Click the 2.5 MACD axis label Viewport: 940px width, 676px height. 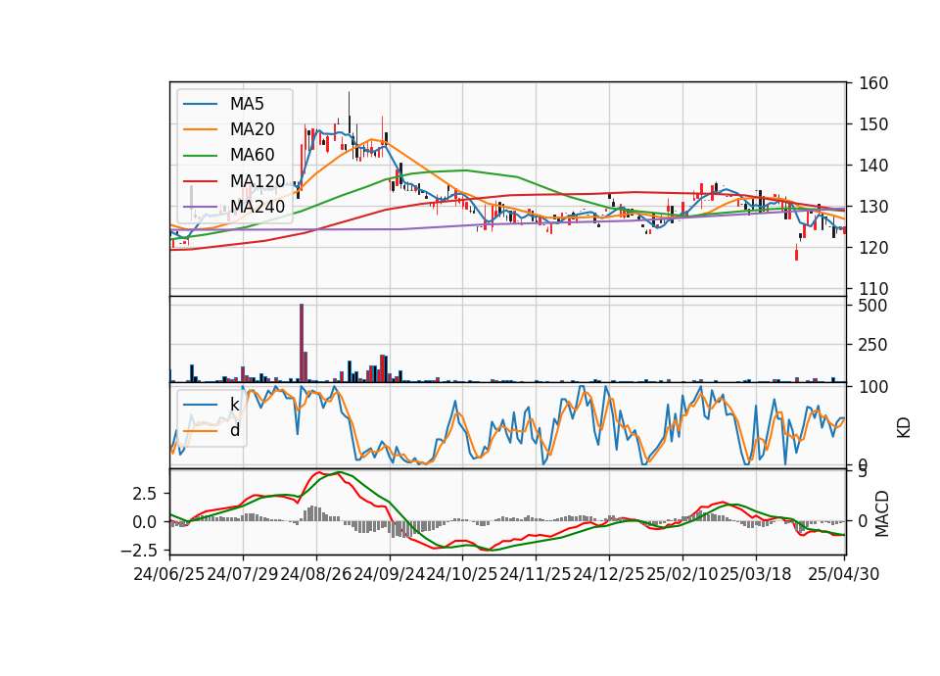click(x=145, y=494)
